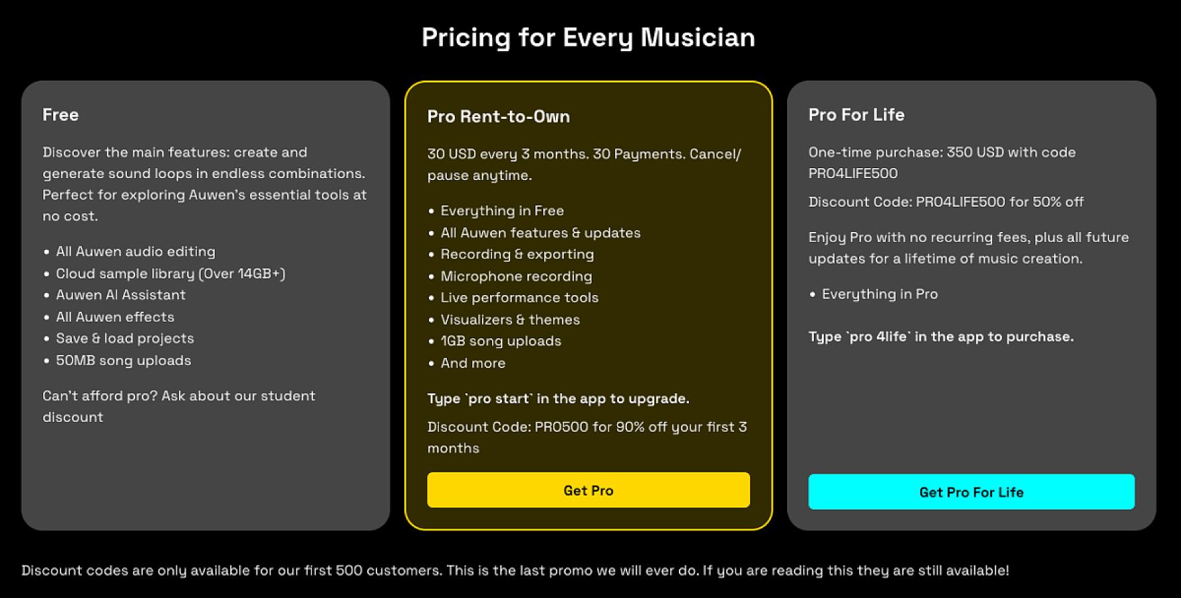
Task: Click the PRO500 discount code line
Action: [x=587, y=437]
